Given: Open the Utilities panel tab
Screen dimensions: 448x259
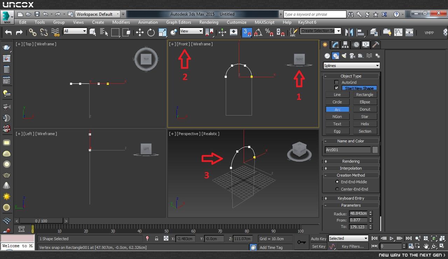Looking at the screenshot, I should (376, 45).
